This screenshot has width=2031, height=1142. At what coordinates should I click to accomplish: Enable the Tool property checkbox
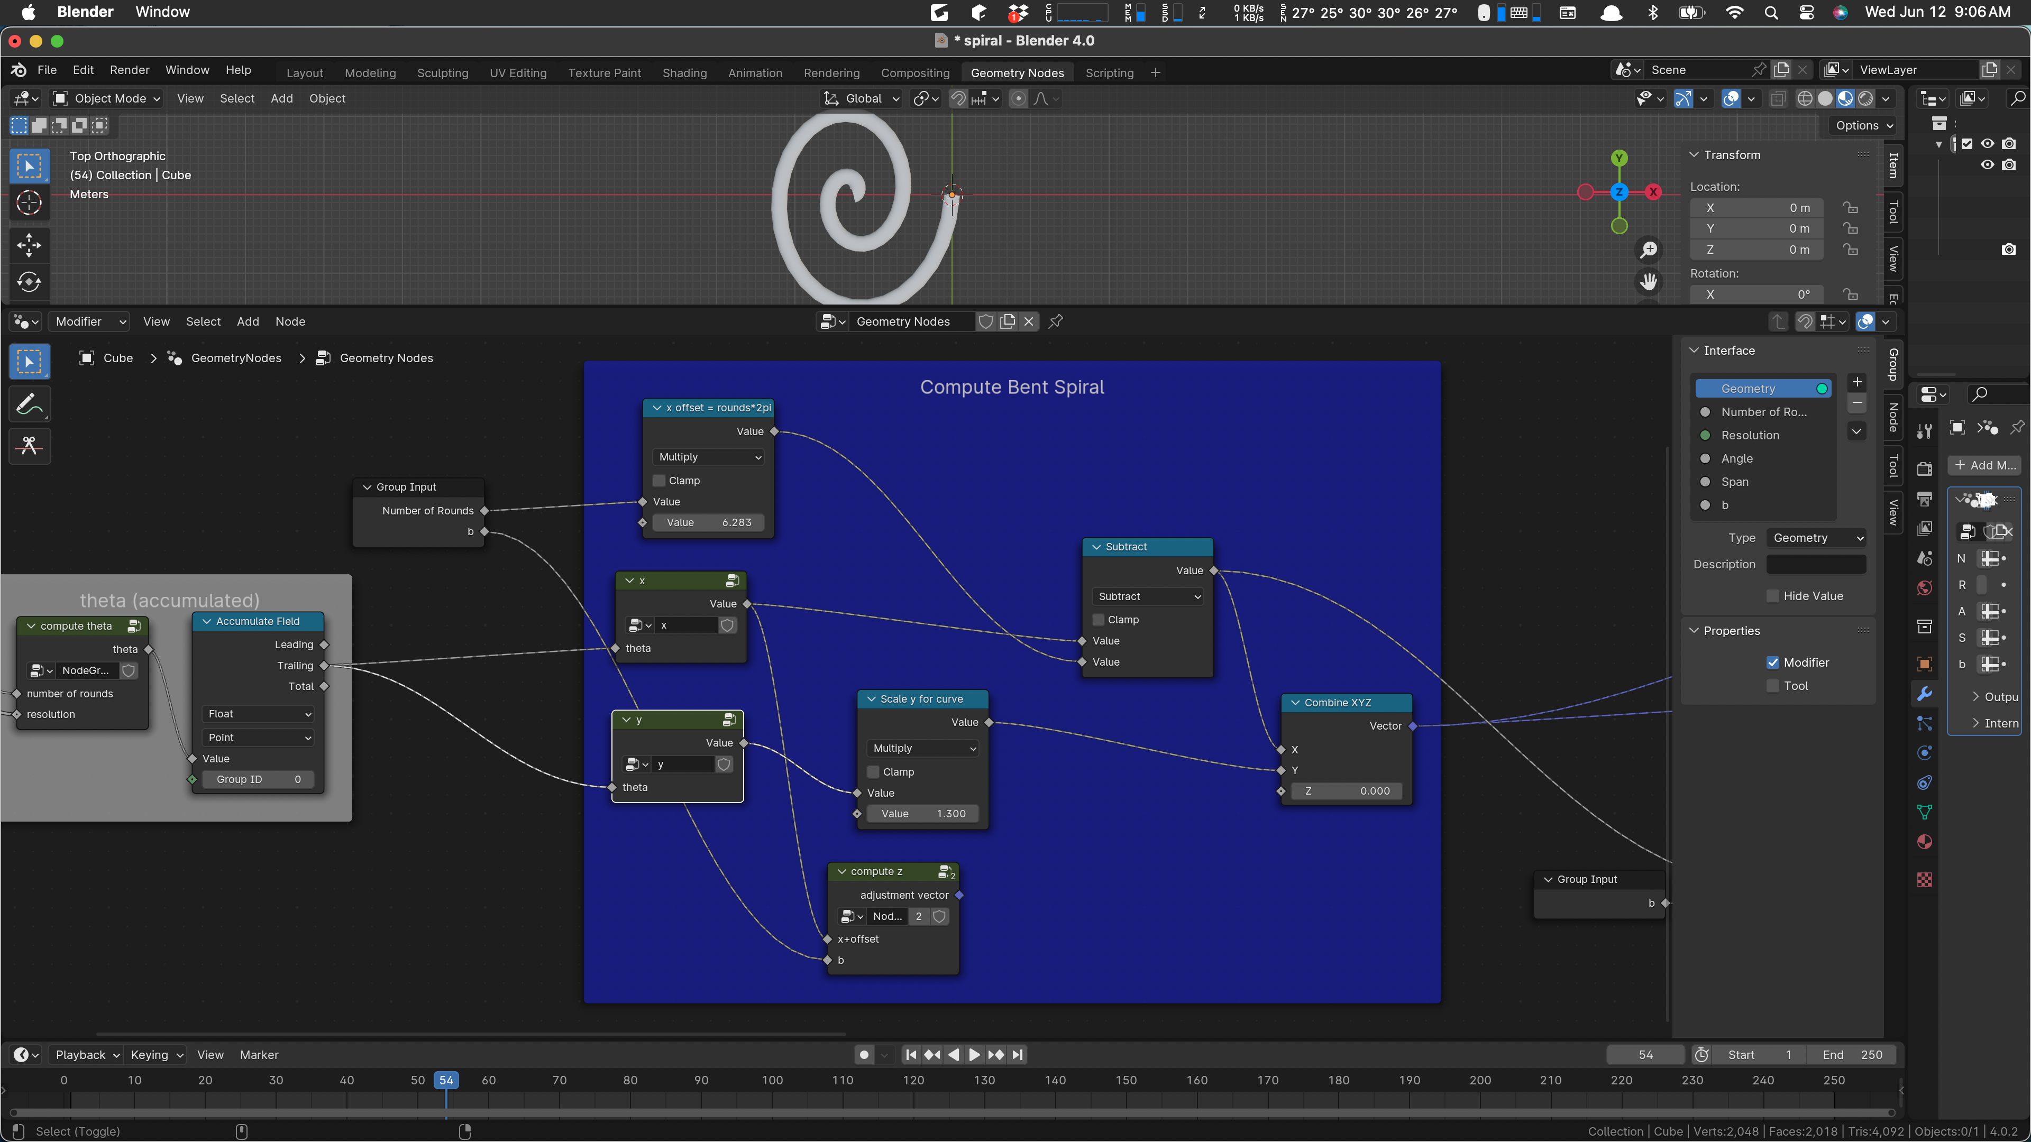[x=1773, y=686]
